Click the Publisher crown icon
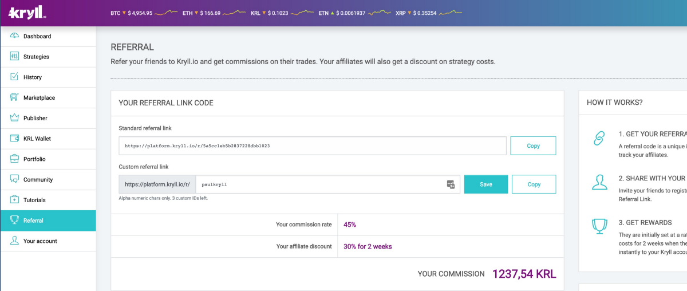This screenshot has width=687, height=291. click(14, 118)
